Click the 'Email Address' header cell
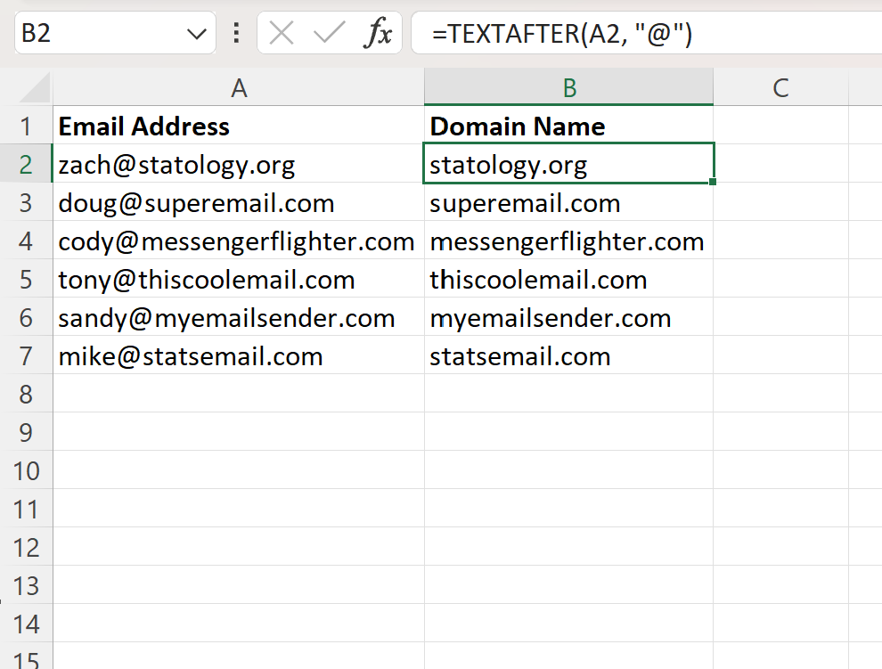The image size is (882, 669). click(x=239, y=126)
